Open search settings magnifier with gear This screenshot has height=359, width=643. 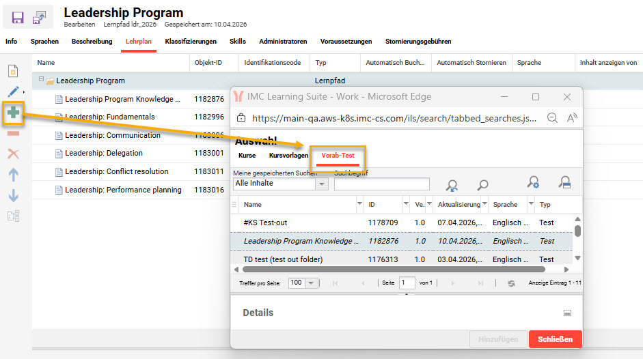[x=534, y=183]
